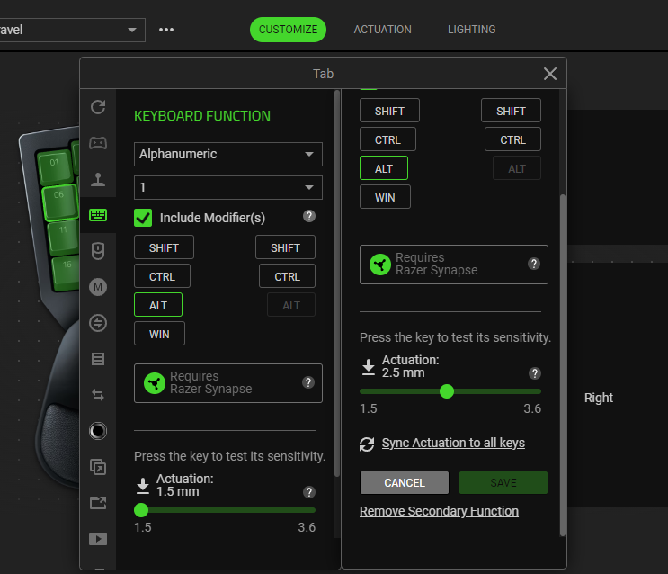Click the secondary panel vertical scrollbar
This screenshot has height=574, width=668.
[562, 364]
